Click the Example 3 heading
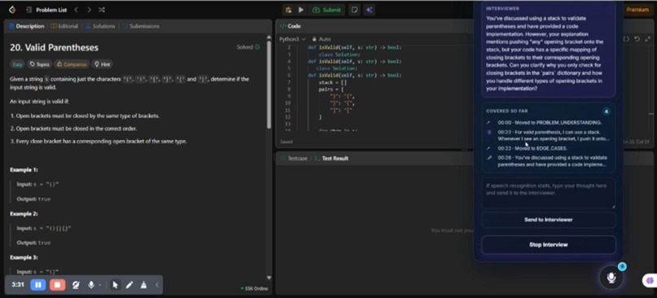 24,257
